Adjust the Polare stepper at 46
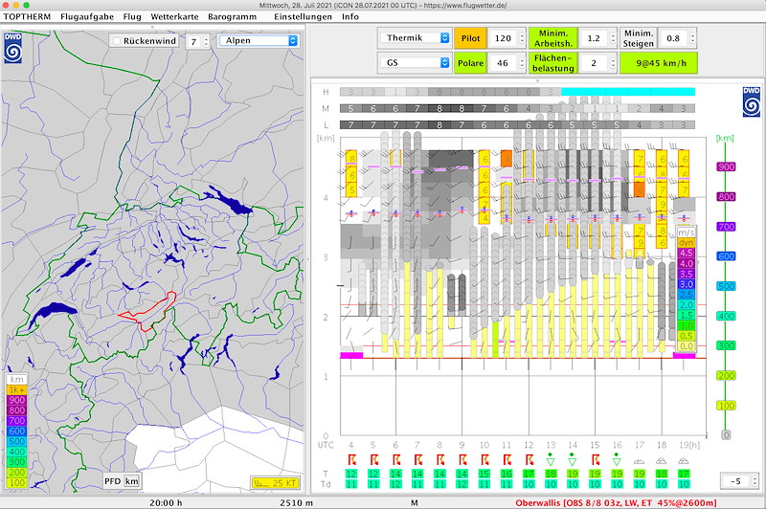The image size is (766, 509). tap(522, 63)
